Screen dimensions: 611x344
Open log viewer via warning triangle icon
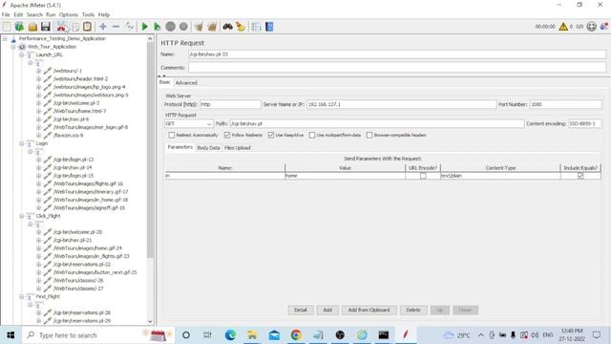(x=563, y=27)
